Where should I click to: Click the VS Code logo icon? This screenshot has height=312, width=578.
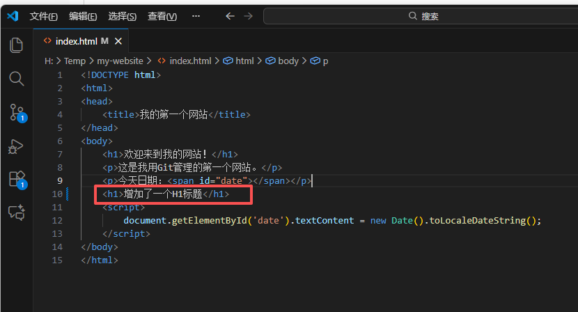[13, 16]
